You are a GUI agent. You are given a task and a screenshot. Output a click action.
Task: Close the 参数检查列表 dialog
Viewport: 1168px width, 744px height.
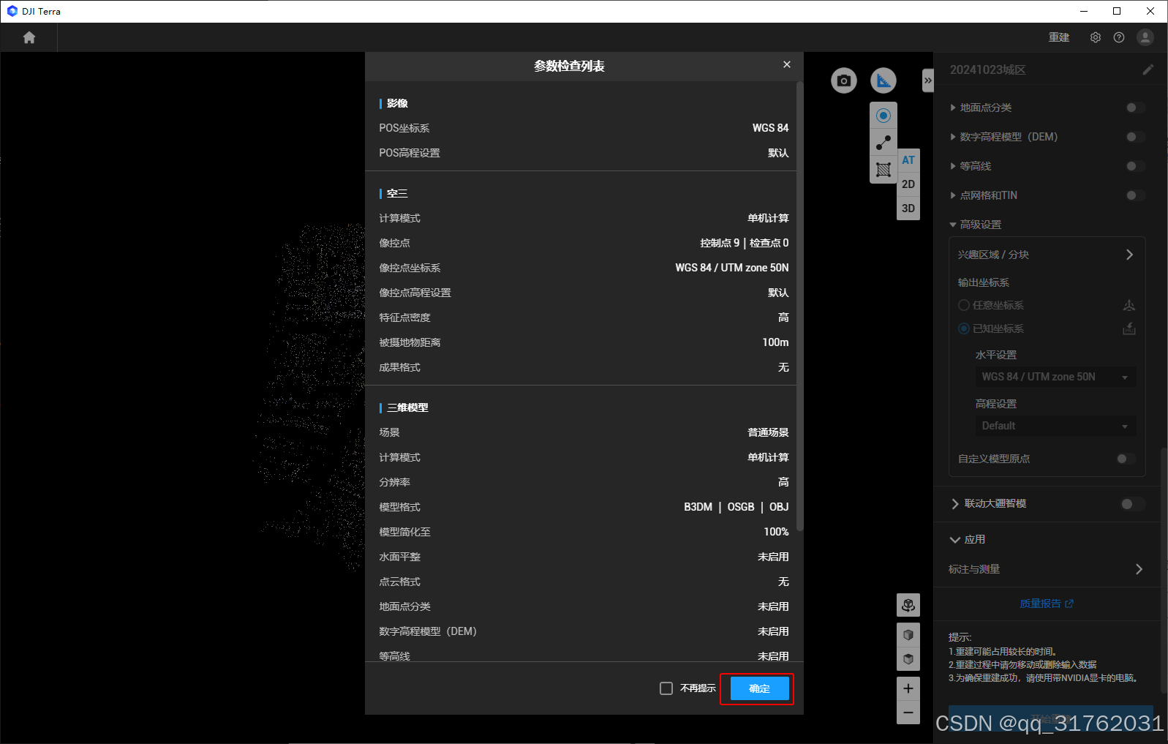pos(787,64)
